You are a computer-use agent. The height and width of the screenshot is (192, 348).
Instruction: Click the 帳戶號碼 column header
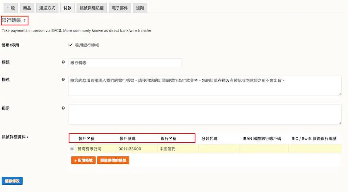(127, 139)
